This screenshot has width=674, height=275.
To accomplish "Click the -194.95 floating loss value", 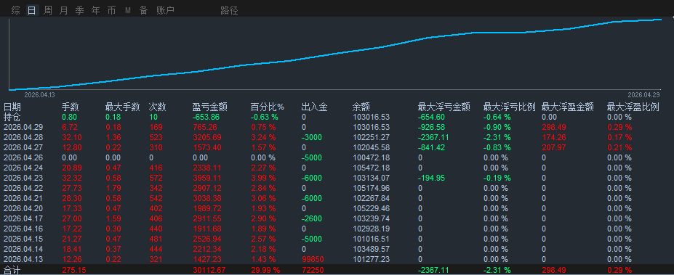I will coord(431,178).
